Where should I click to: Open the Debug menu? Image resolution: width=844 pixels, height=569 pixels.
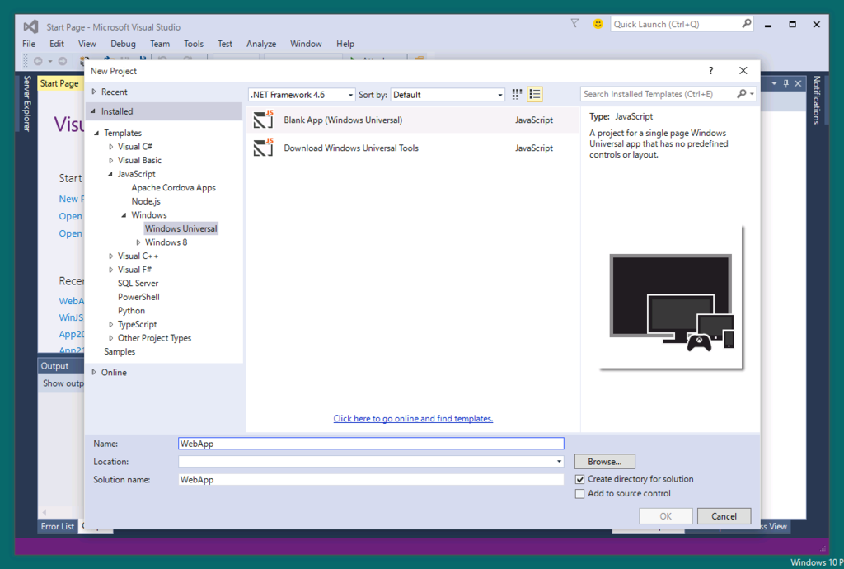pos(124,44)
